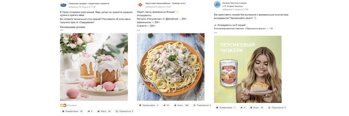Viewport: 349px width, 116px height.
Task: Open comments on the Easter cake post
Action: [x=72, y=111]
